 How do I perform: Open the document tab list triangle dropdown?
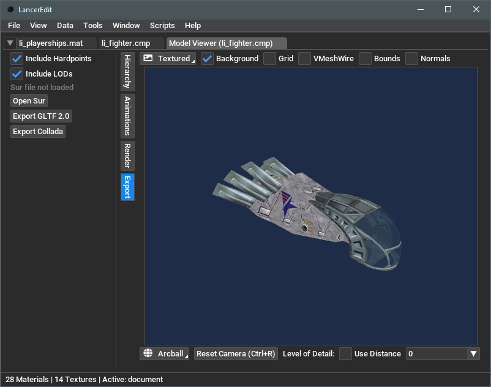(x=9, y=43)
